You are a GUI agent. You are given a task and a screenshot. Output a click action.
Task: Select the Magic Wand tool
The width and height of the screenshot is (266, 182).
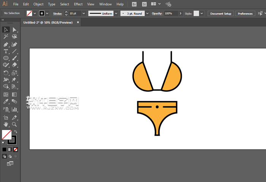[6, 37]
